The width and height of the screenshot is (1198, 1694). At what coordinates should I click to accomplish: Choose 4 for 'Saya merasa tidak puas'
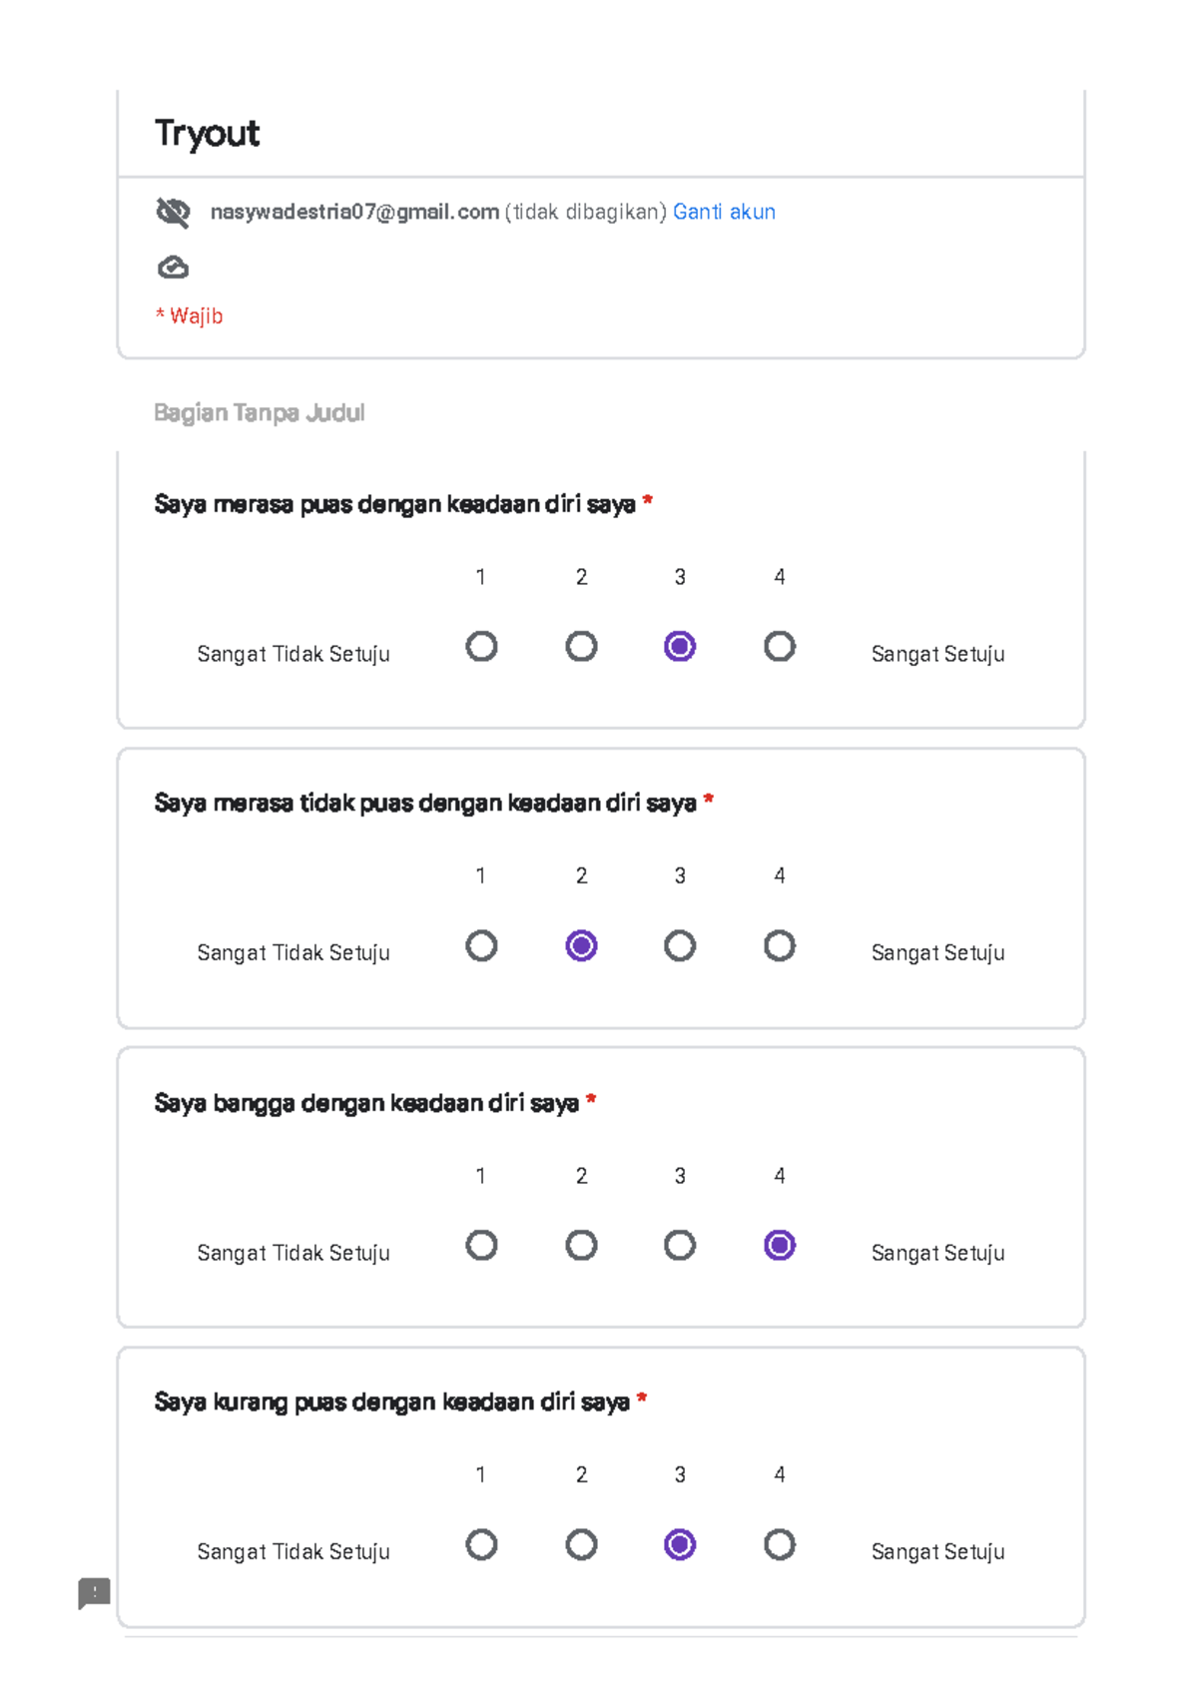pos(780,945)
